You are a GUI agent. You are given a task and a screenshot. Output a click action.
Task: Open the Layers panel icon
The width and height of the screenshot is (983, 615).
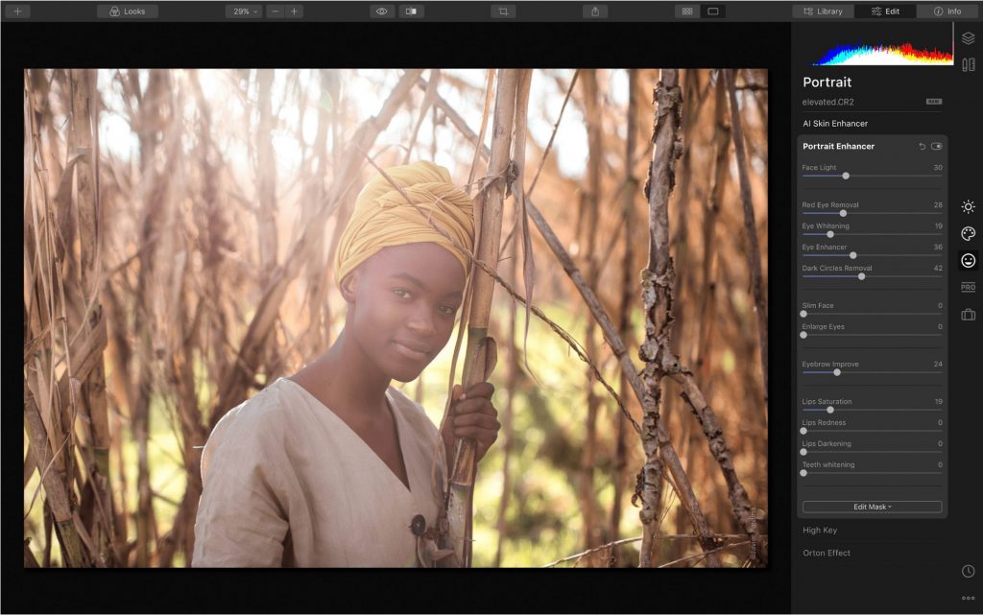coord(968,38)
